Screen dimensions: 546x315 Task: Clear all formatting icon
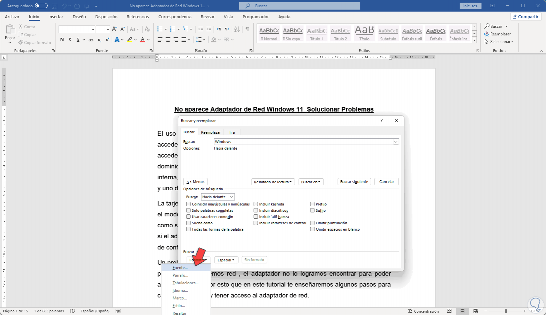tap(148, 29)
